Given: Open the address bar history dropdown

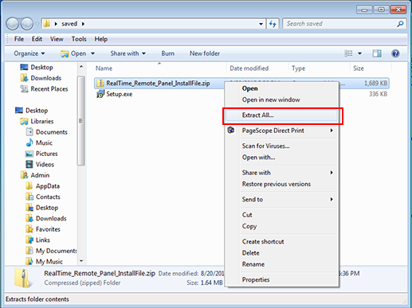Looking at the screenshot, I should point(261,24).
